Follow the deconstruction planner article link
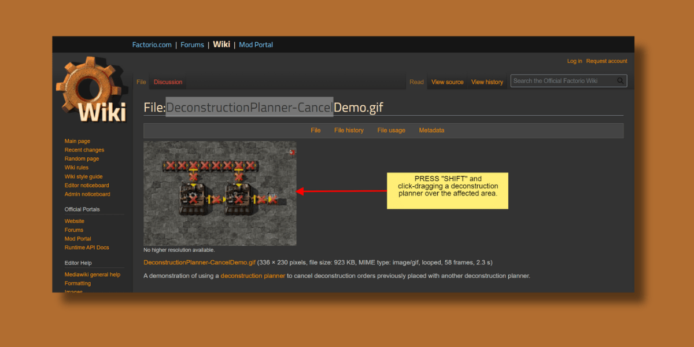The image size is (694, 347). coord(253,276)
